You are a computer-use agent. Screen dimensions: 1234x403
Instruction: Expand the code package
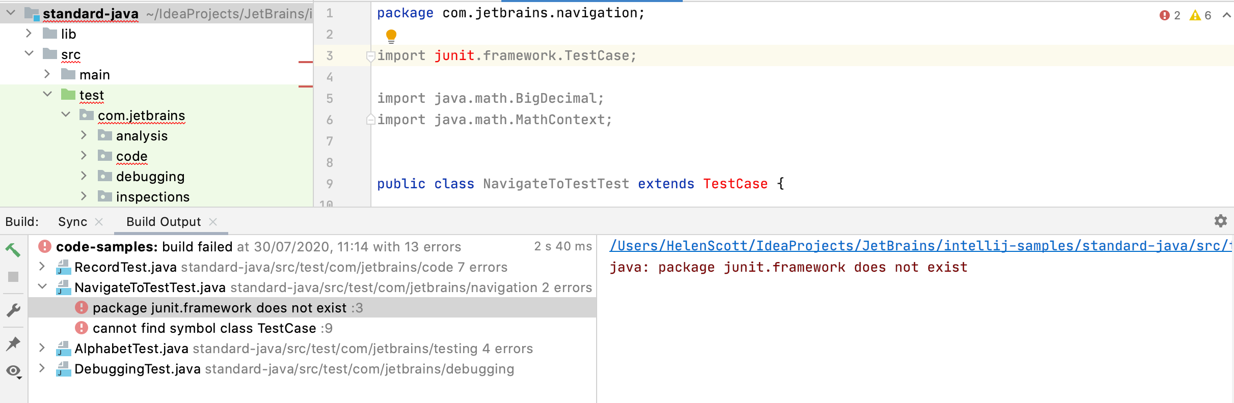[x=84, y=155]
